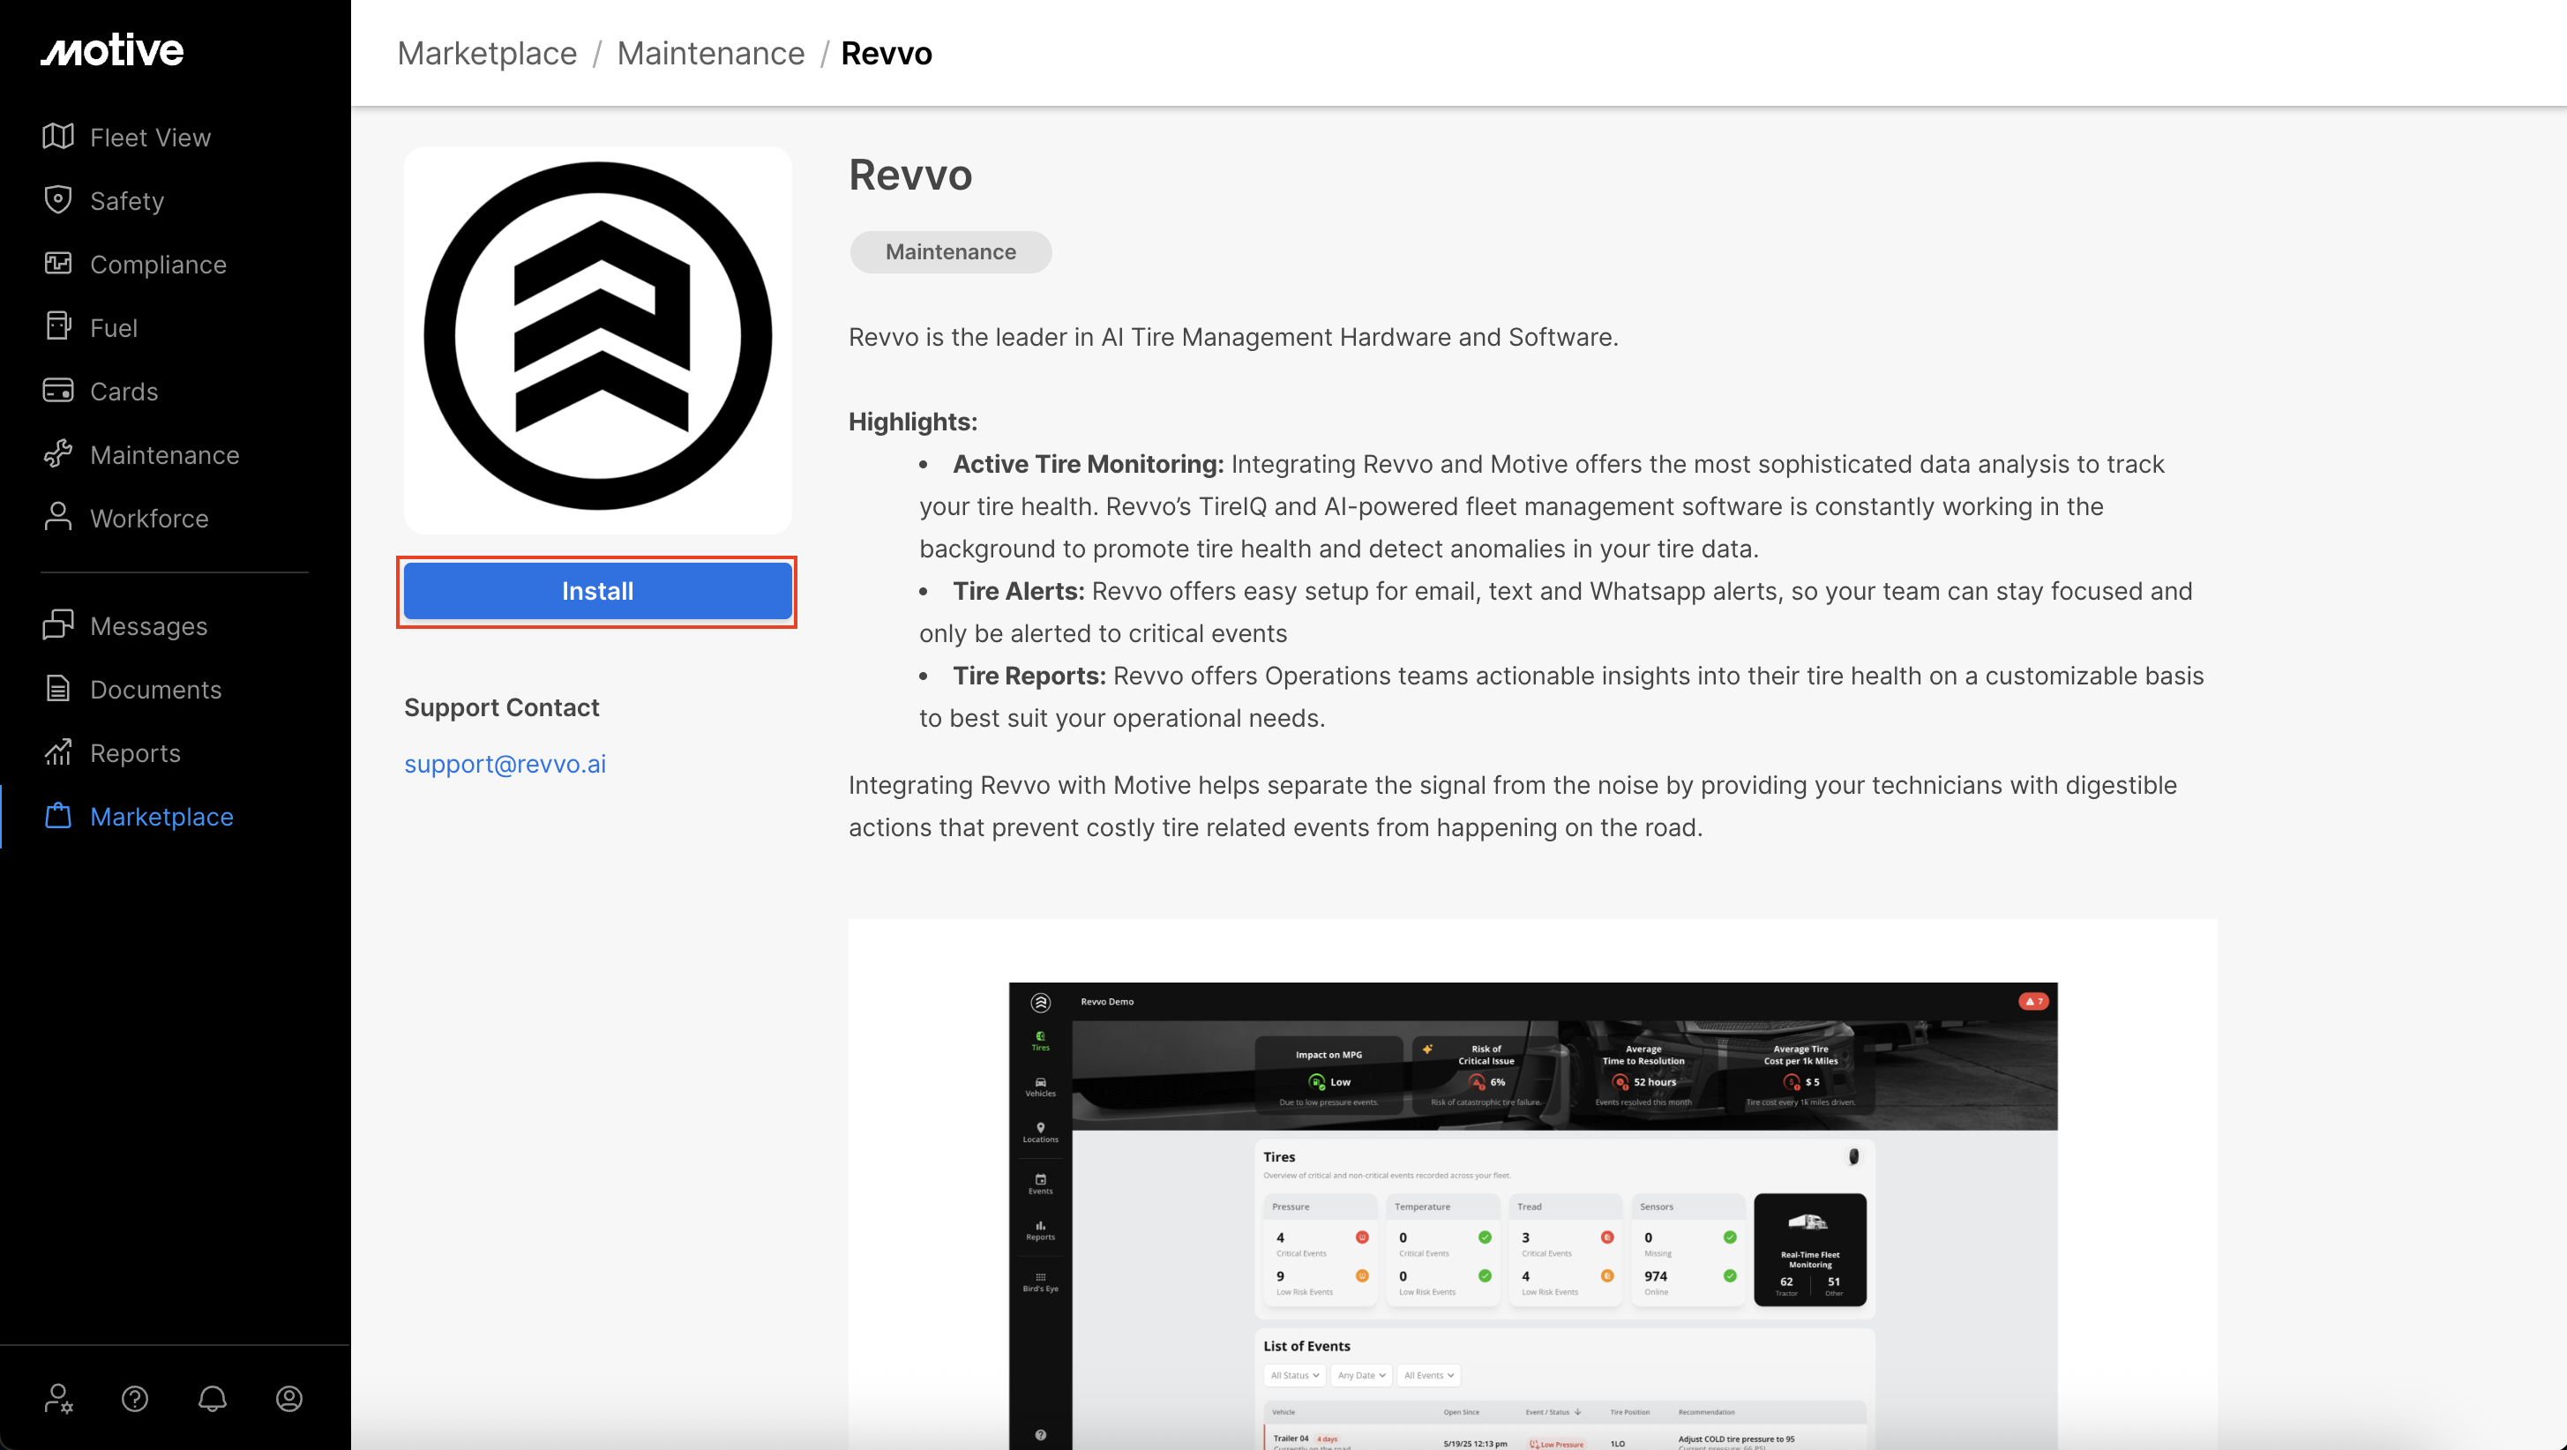2567x1450 pixels.
Task: Click the Marketplace bag icon
Action: pos(58,815)
